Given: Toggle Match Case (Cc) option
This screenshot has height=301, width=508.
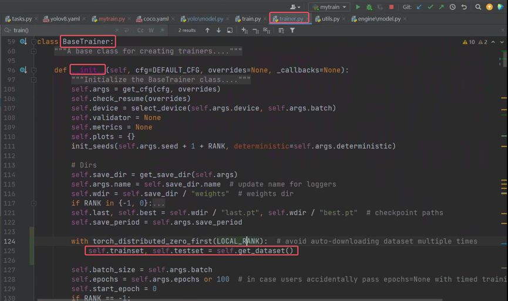Looking at the screenshot, I should [140, 30].
